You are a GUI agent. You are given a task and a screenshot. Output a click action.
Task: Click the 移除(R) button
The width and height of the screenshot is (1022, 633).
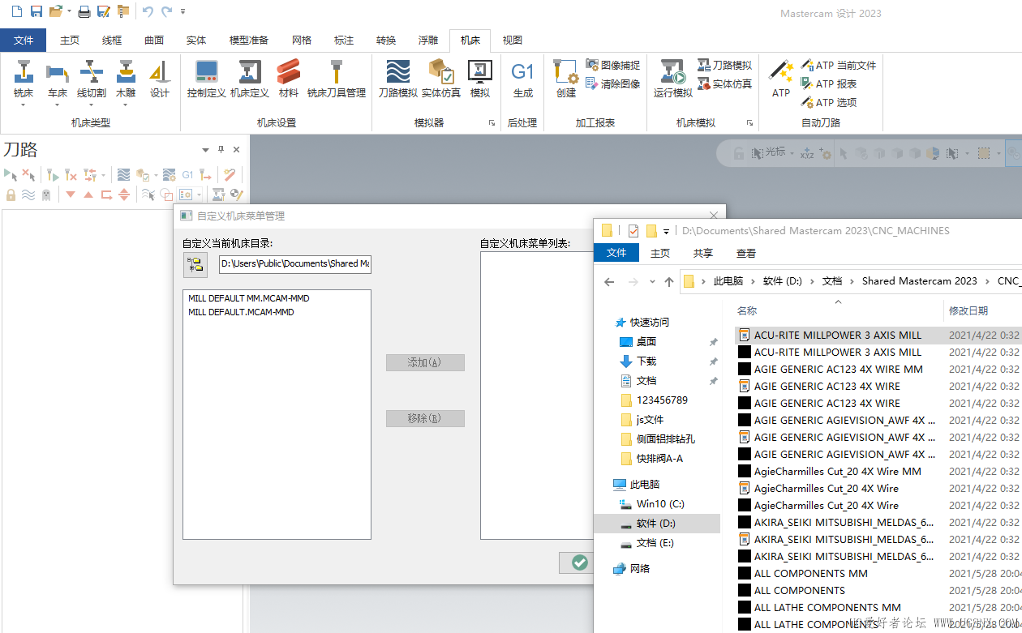click(x=425, y=418)
